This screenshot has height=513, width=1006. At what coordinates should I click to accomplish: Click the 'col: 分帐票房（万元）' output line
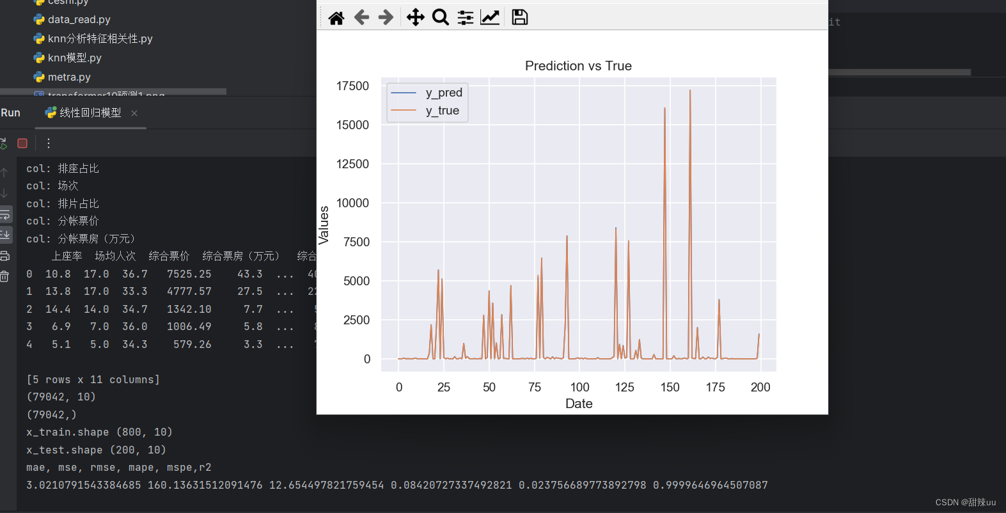click(81, 239)
